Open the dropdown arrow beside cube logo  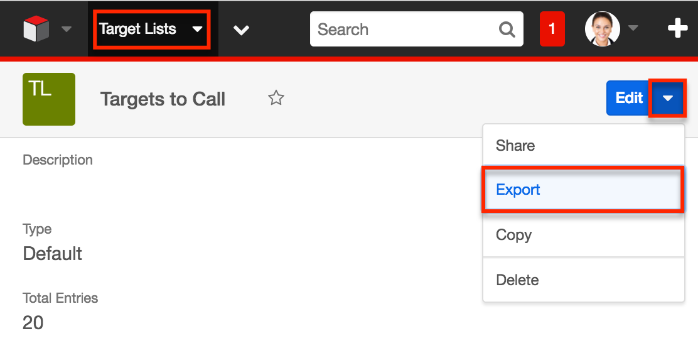coord(67,30)
